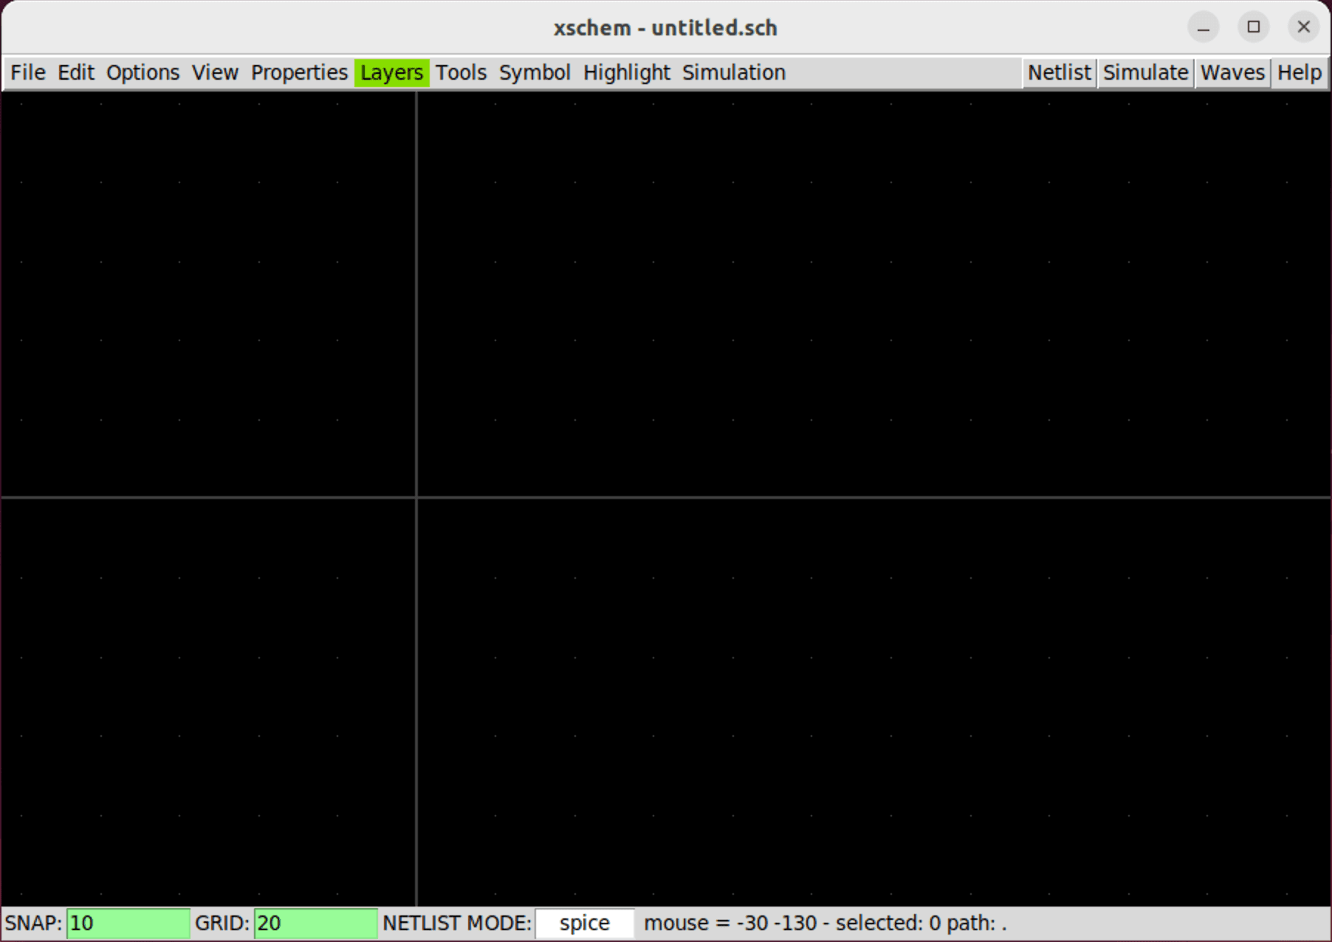Open the Properties menu
Screen dimensions: 1332x942
click(x=299, y=73)
